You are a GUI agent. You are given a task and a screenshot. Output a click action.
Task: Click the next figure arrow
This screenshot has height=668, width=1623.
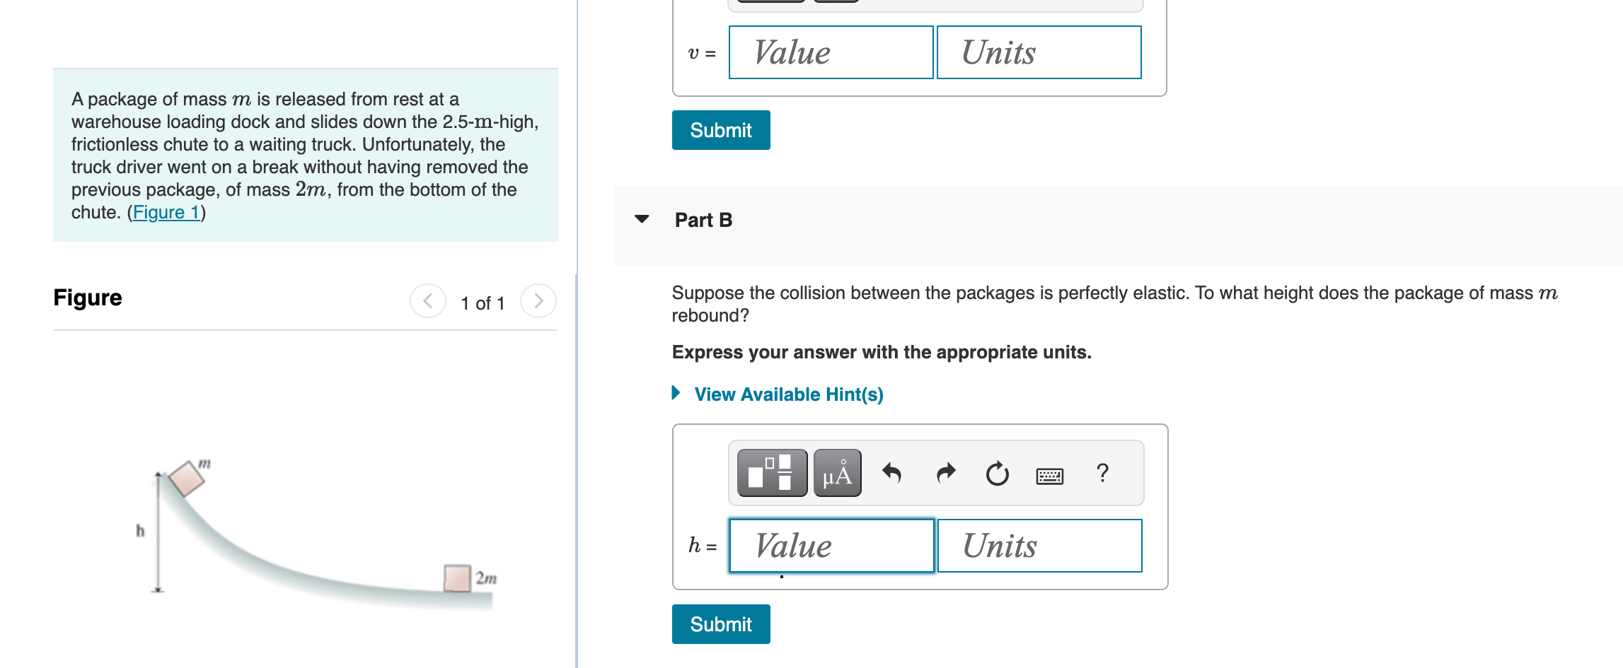[538, 300]
